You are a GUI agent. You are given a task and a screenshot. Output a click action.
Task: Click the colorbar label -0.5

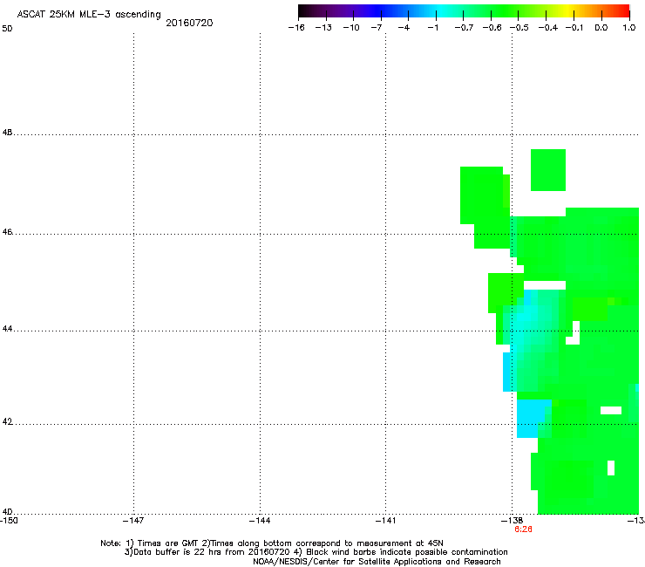pyautogui.click(x=519, y=28)
